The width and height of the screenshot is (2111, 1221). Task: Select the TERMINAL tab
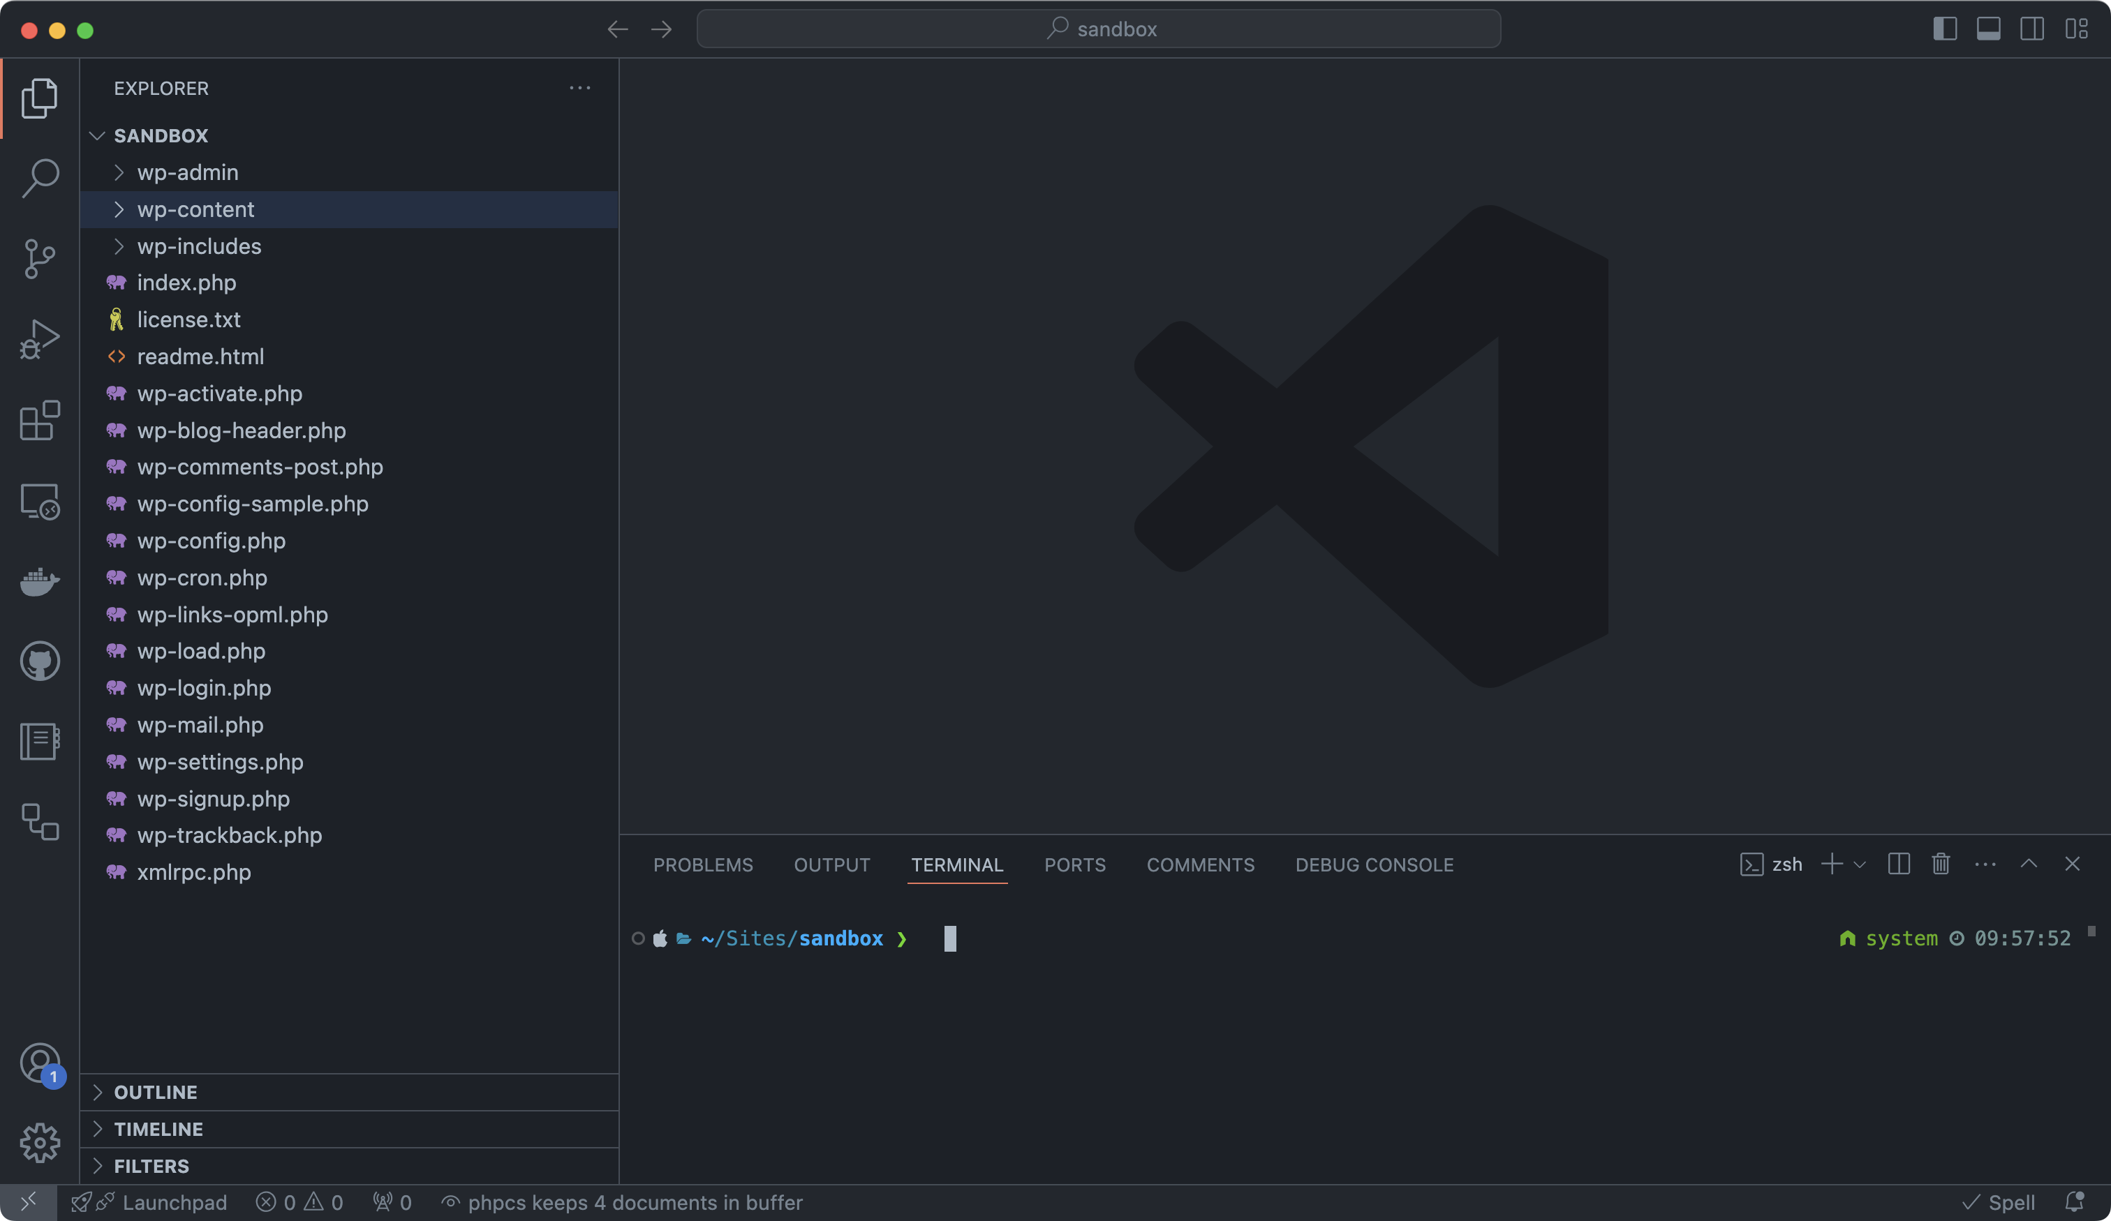click(956, 865)
